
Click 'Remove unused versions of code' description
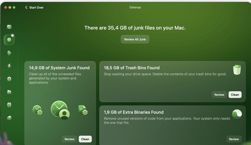[167, 120]
